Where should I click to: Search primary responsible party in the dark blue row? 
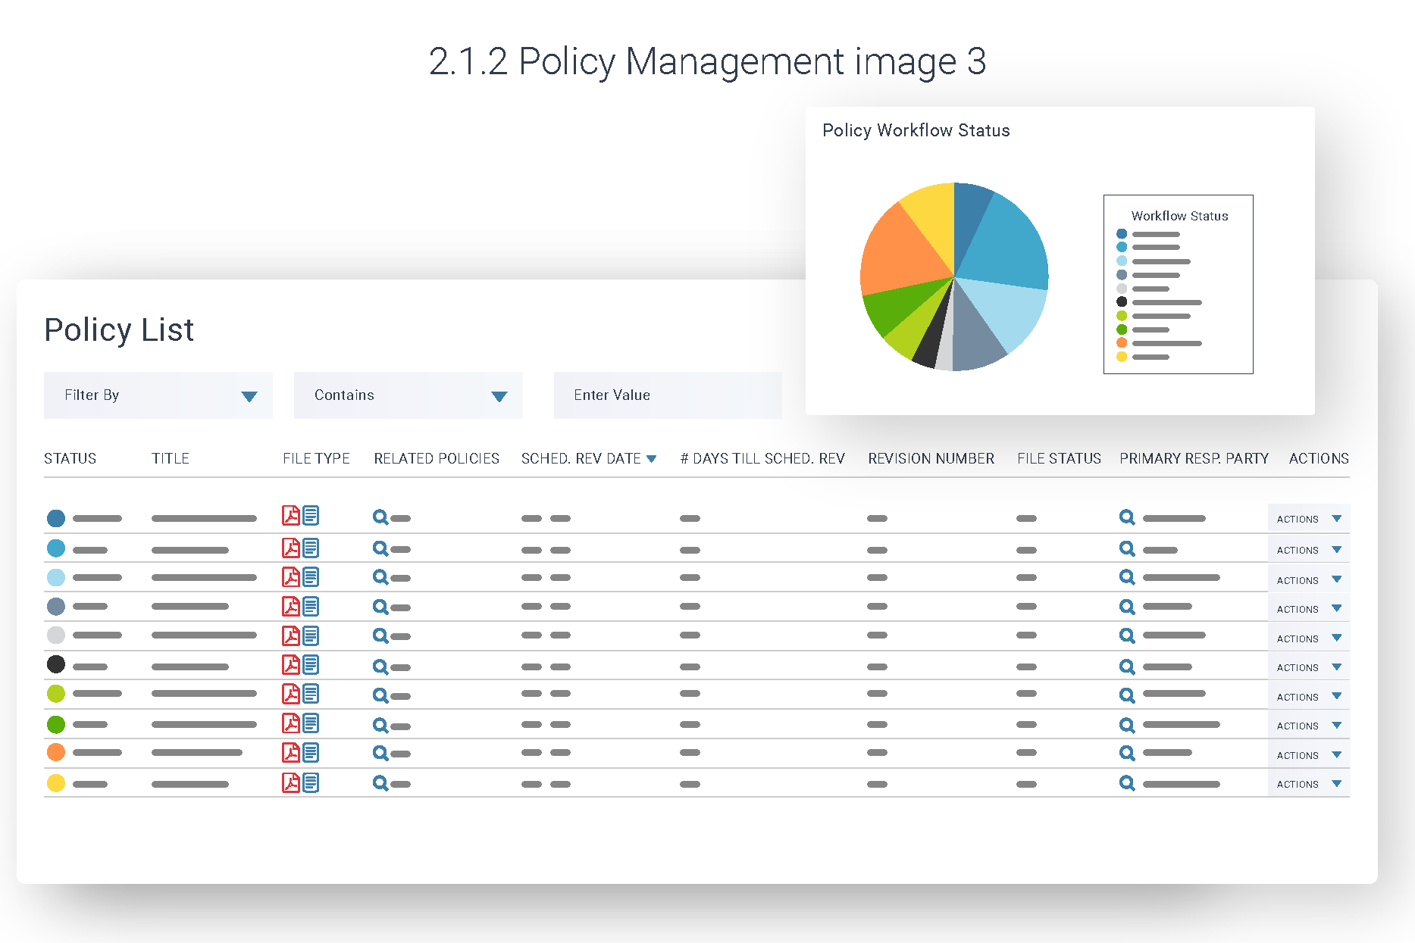coord(1127,517)
